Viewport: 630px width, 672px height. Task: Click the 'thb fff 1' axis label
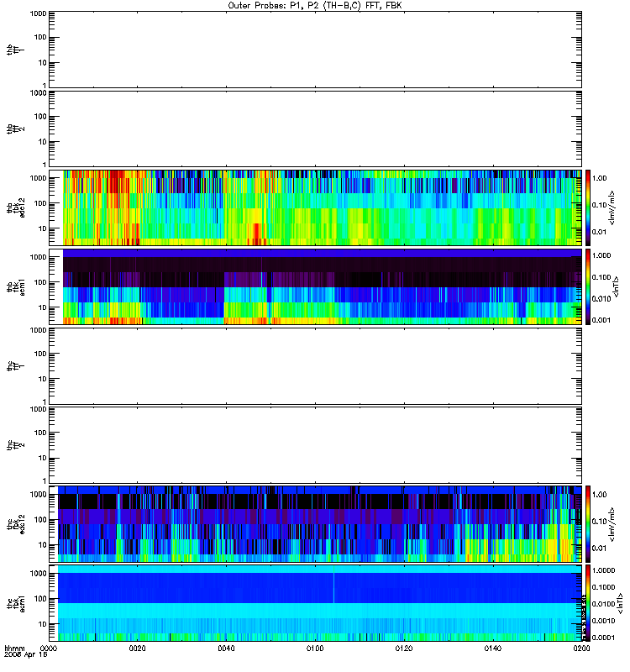point(15,50)
